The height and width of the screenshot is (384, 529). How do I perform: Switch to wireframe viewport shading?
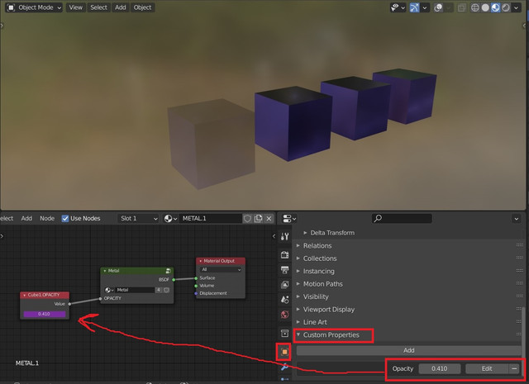pos(475,7)
